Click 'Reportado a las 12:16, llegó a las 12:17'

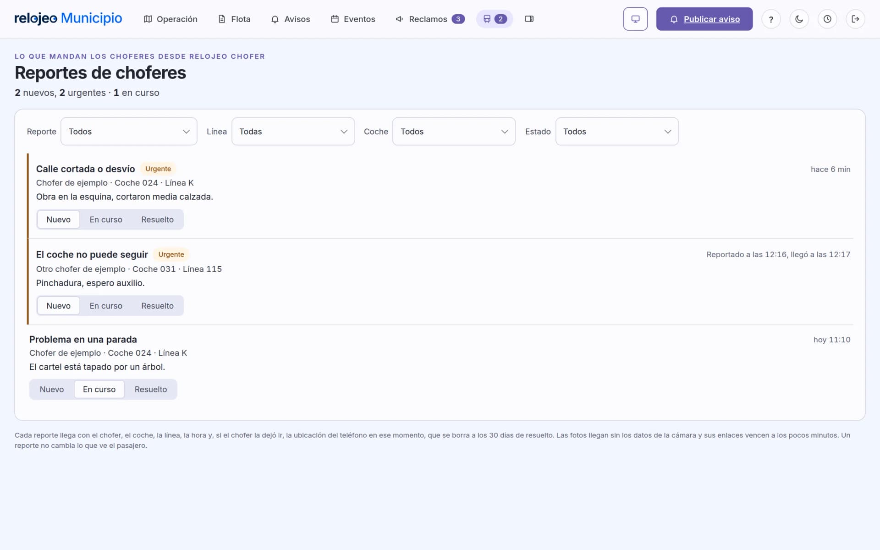tap(778, 254)
